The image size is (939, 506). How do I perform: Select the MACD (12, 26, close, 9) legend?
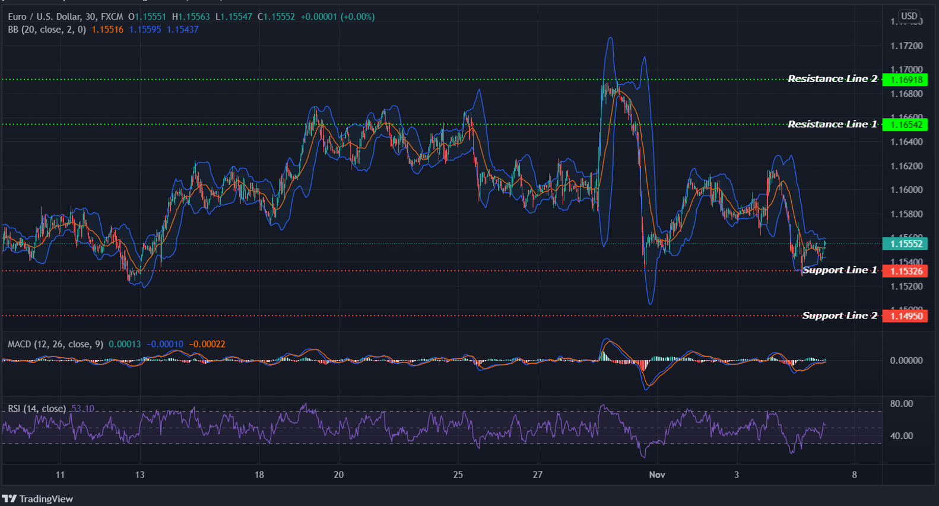pyautogui.click(x=55, y=344)
